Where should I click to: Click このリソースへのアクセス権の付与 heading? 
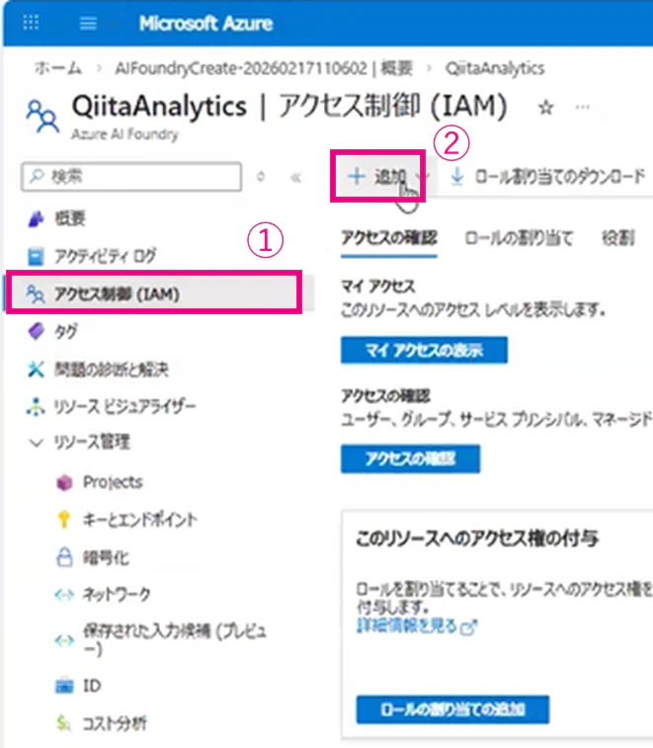coord(477,539)
